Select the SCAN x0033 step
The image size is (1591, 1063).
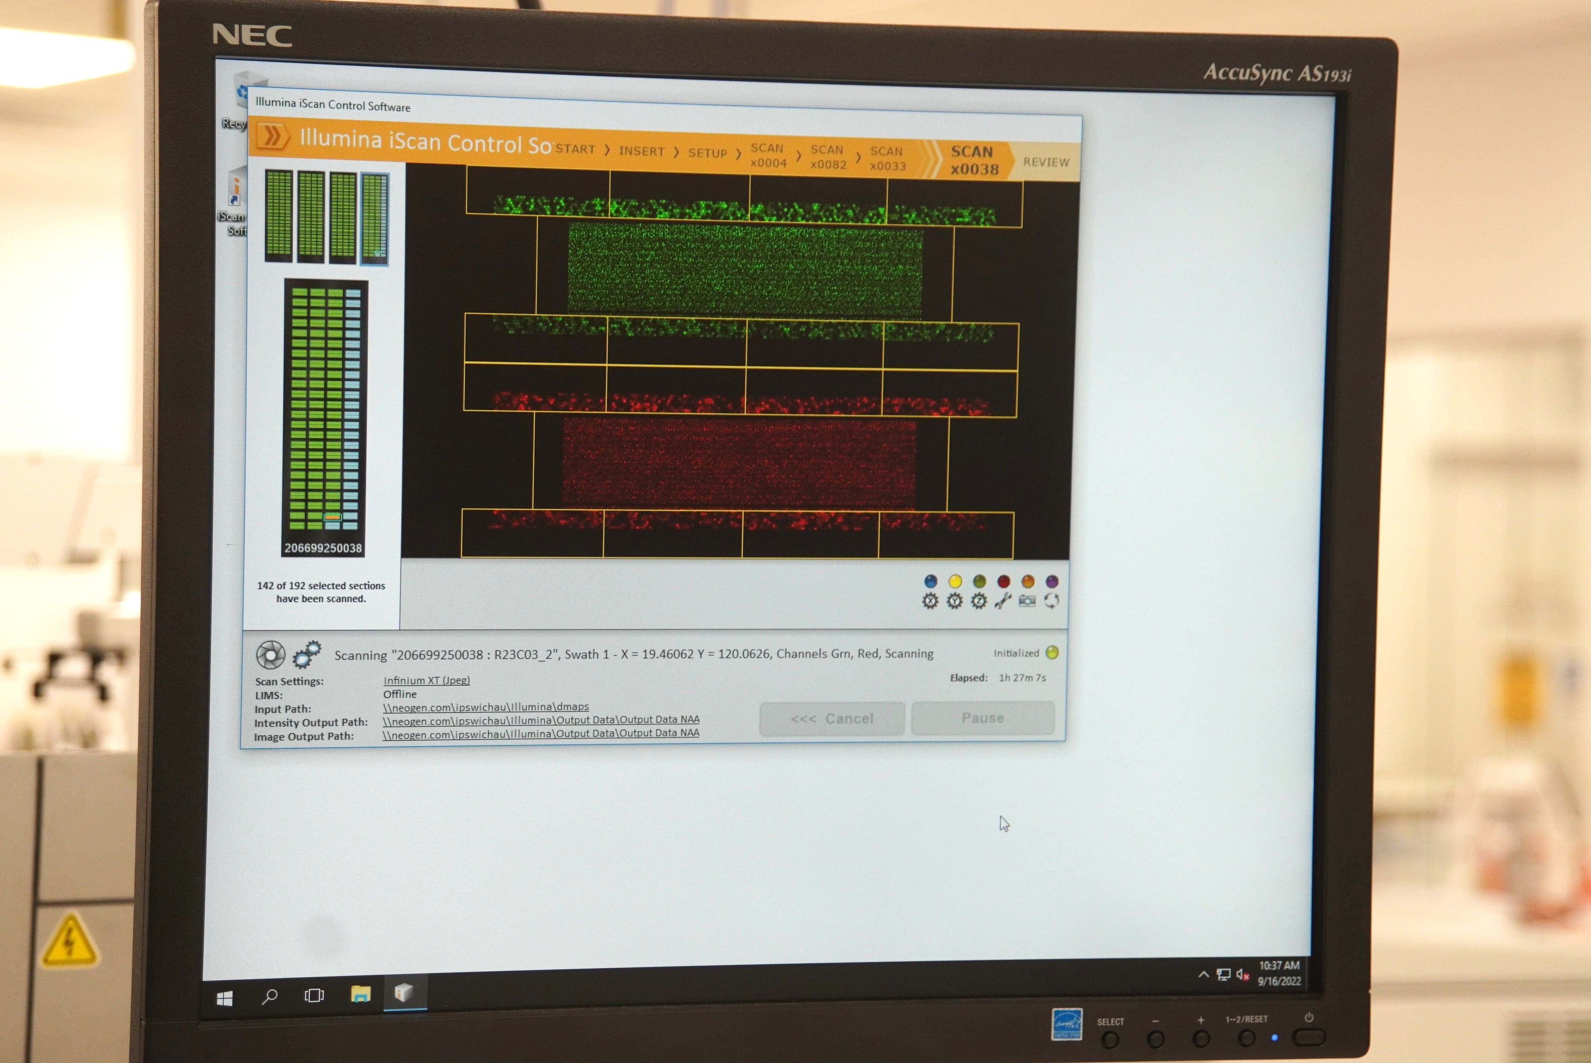point(888,158)
